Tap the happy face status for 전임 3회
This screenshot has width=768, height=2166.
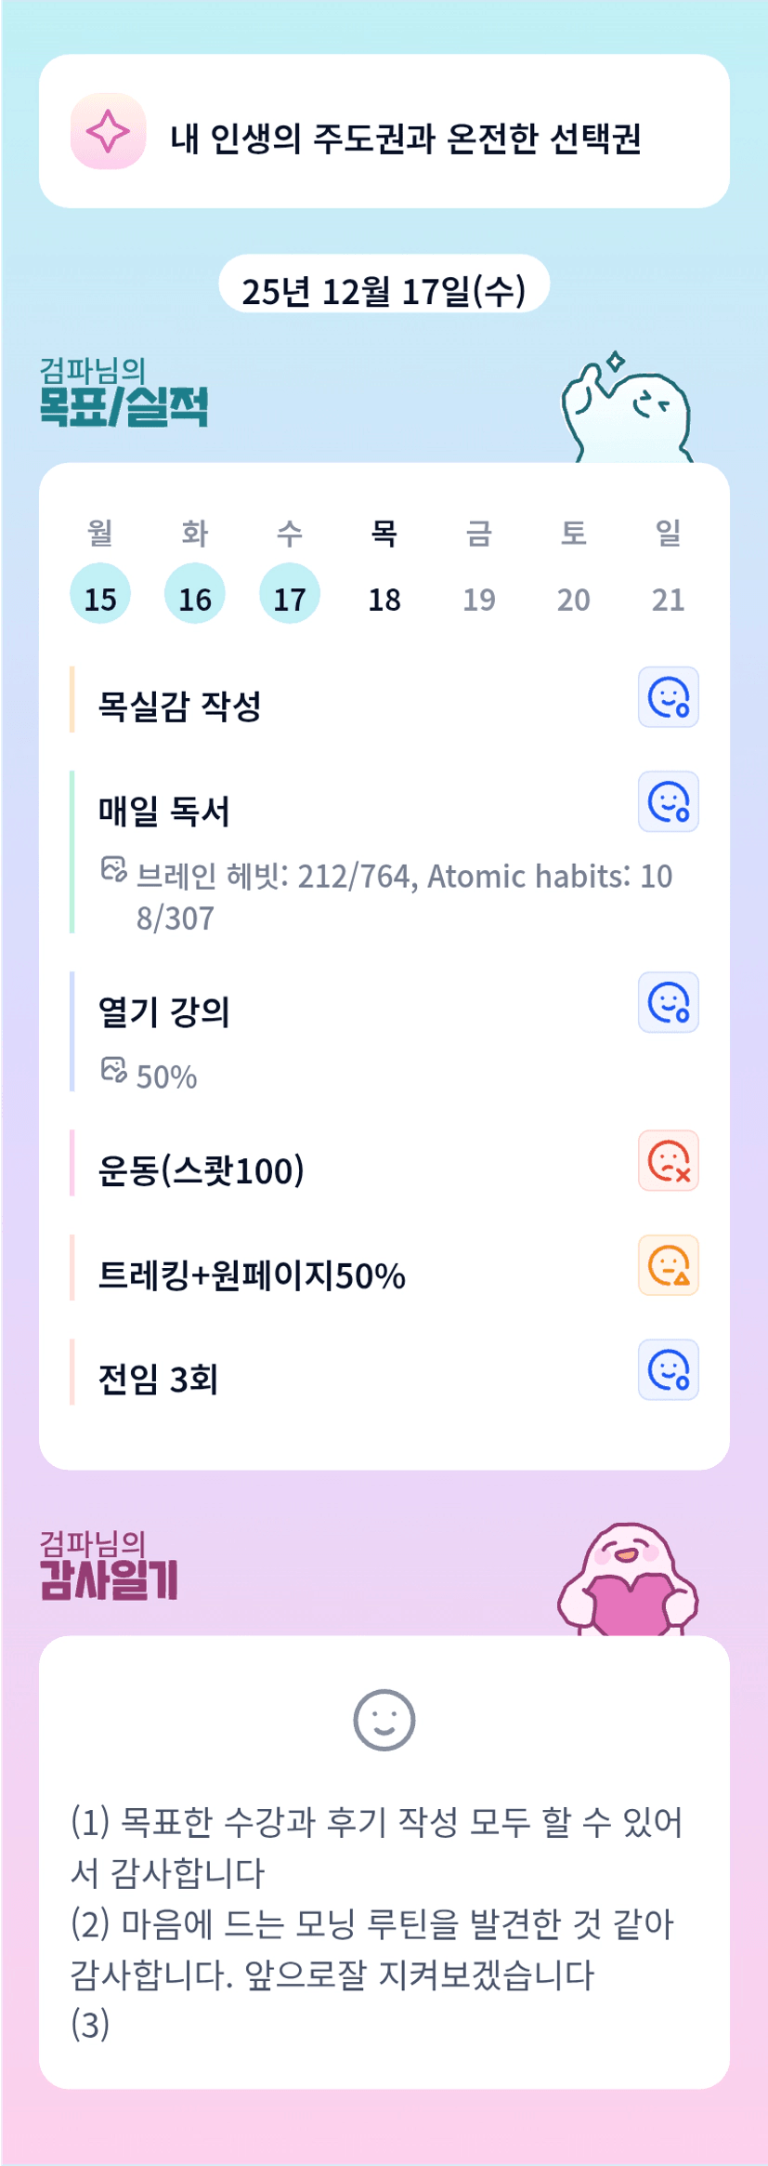668,1369
